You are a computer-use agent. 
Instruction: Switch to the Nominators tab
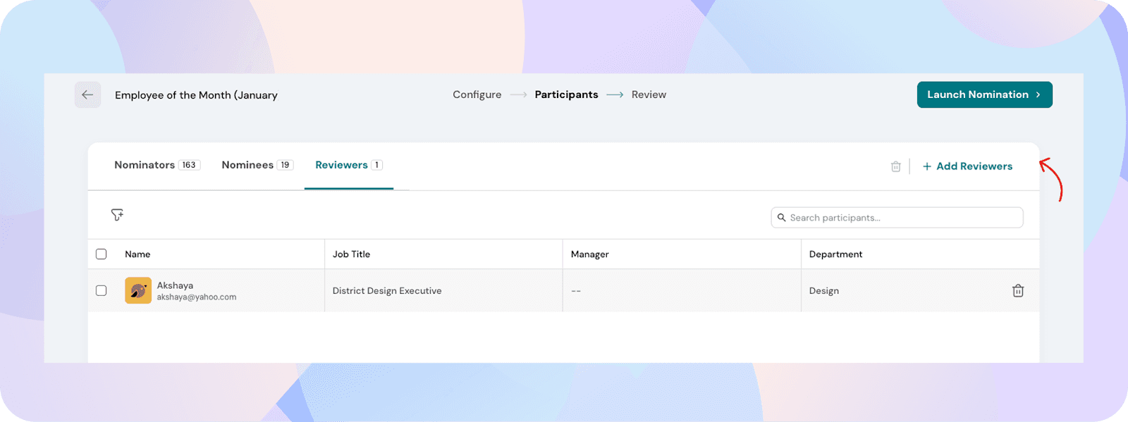[157, 165]
